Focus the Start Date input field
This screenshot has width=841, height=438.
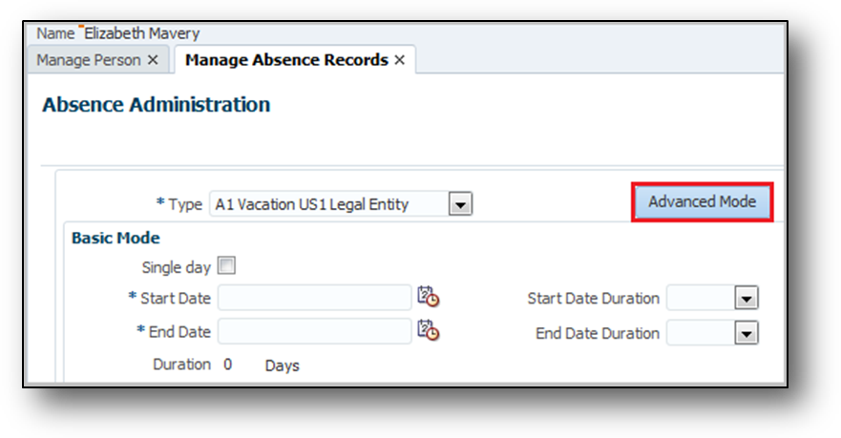point(314,298)
